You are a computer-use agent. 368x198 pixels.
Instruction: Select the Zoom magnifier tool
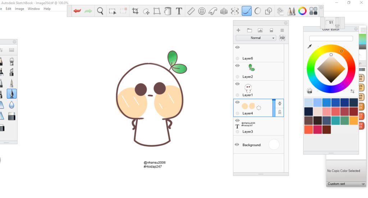(100, 11)
